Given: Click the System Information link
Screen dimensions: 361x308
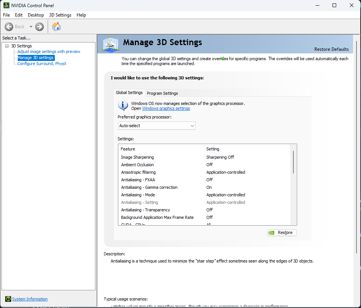Looking at the screenshot, I should pyautogui.click(x=30, y=299).
